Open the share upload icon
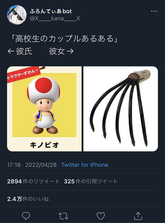165x223 pixels. pyautogui.click(x=138, y=216)
